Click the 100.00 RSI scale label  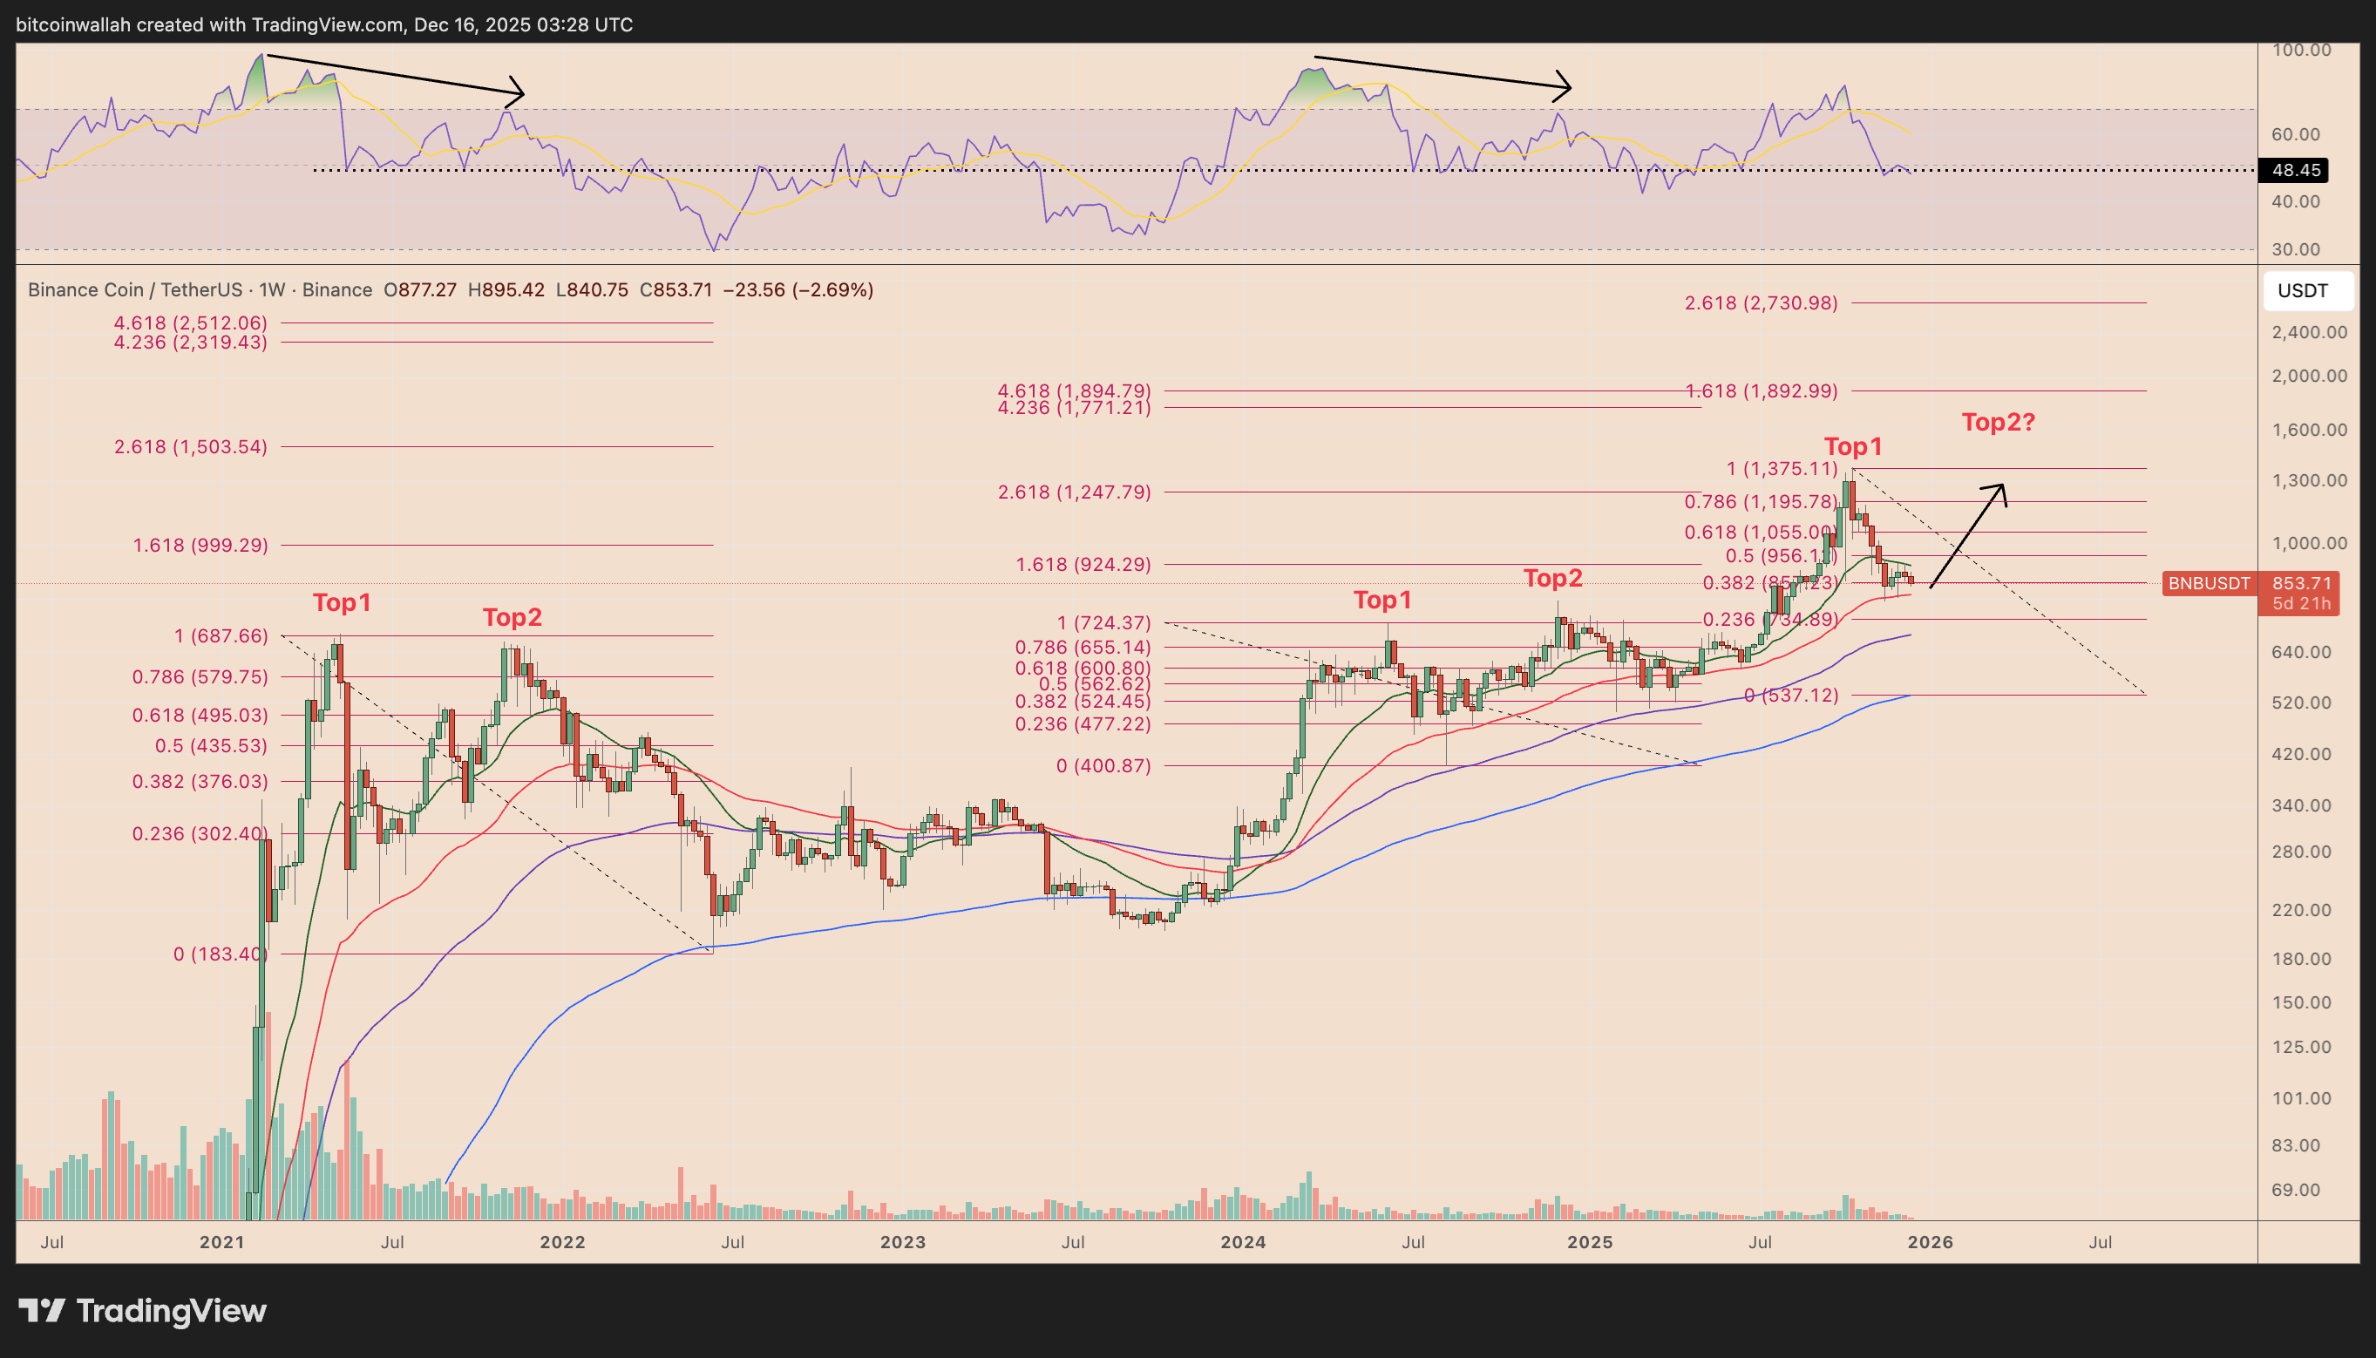click(2301, 51)
